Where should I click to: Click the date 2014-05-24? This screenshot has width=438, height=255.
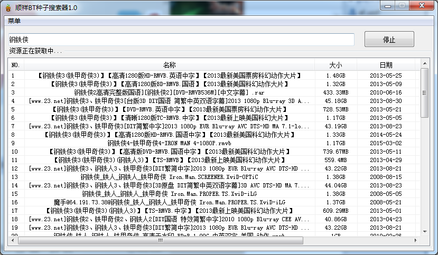(x=386, y=135)
